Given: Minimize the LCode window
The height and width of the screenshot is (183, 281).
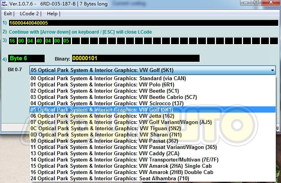Looking at the screenshot, I should click(246, 2).
